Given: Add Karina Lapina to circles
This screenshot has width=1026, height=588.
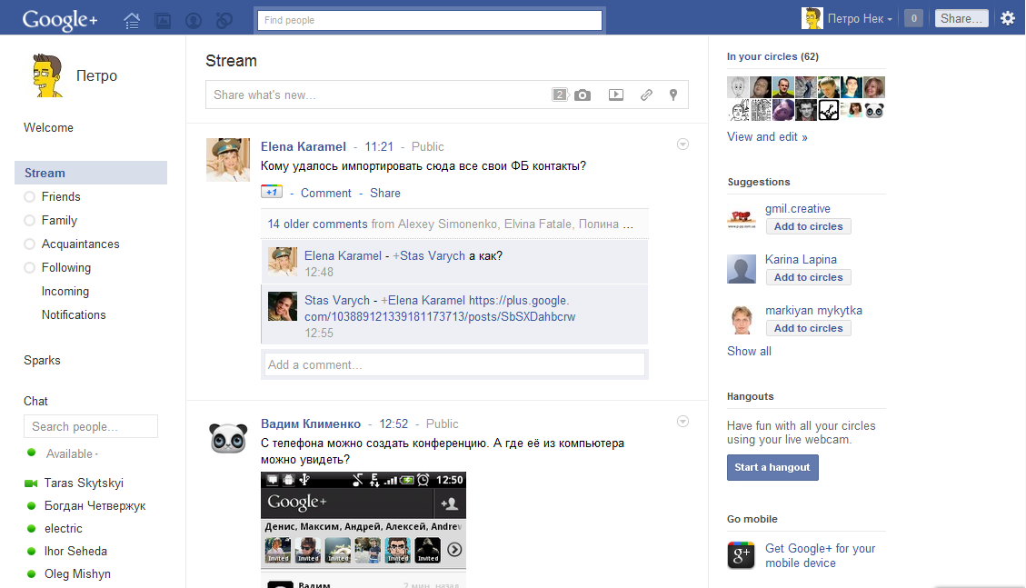Looking at the screenshot, I should (x=809, y=277).
